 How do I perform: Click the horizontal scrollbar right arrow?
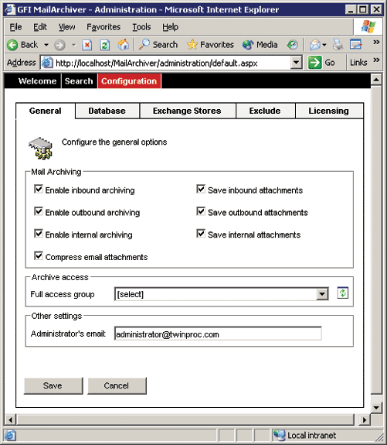click(x=365, y=419)
